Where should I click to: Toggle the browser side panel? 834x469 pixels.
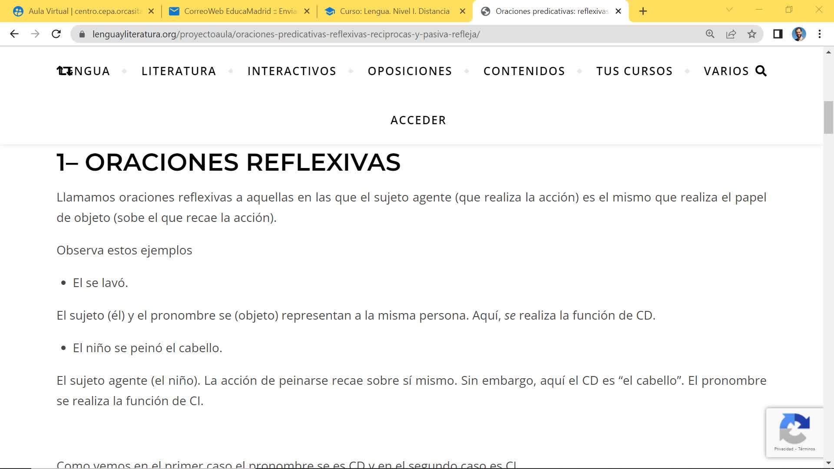click(778, 34)
